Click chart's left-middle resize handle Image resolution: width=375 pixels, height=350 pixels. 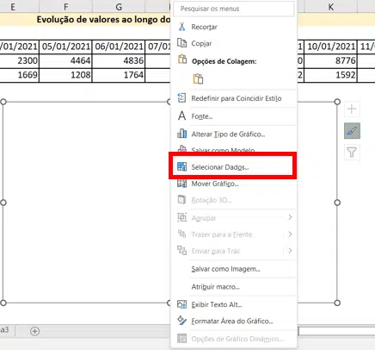(x=3, y=203)
